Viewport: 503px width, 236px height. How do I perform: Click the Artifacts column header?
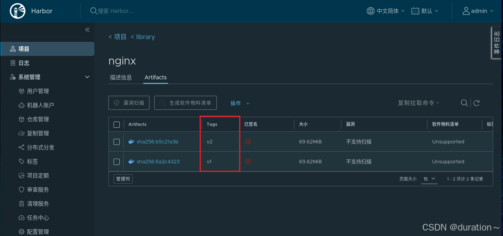tap(137, 124)
